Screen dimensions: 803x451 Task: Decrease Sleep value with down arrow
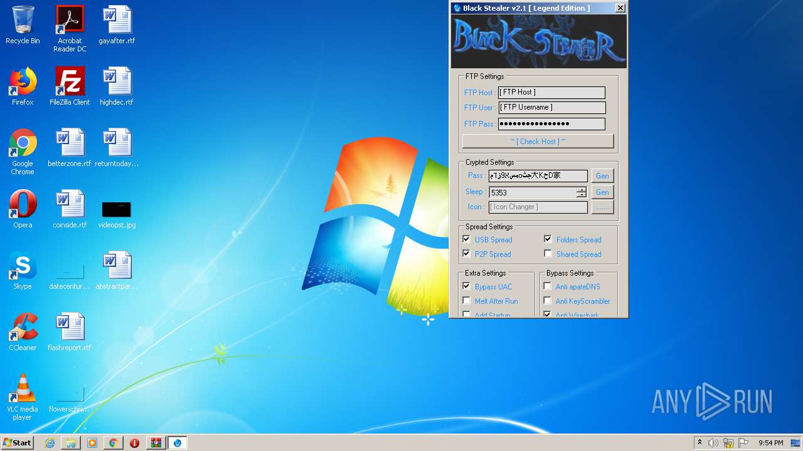582,195
